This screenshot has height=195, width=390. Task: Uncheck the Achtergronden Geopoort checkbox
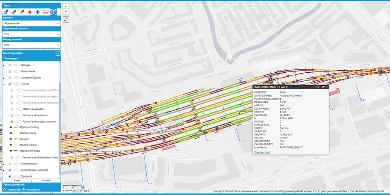[10, 170]
